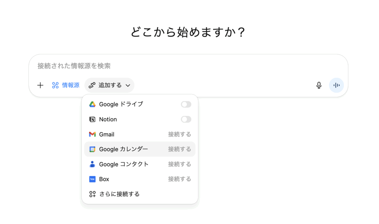Viewport: 379px width, 224px height.
Task: Click the さらに接続する grid-plus icon
Action: point(93,194)
